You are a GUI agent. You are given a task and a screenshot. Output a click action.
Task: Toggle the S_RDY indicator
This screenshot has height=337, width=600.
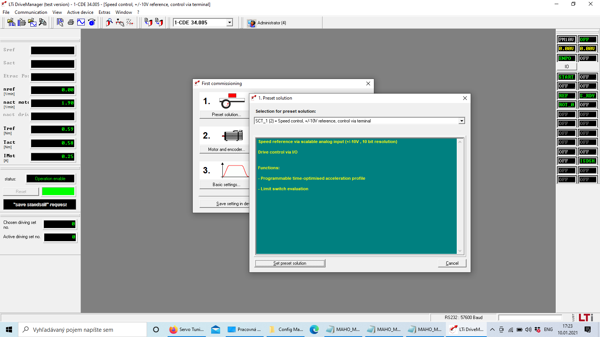point(588,95)
